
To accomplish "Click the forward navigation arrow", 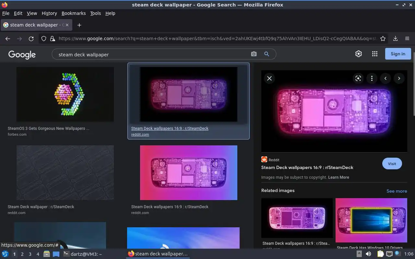I will click(19, 39).
